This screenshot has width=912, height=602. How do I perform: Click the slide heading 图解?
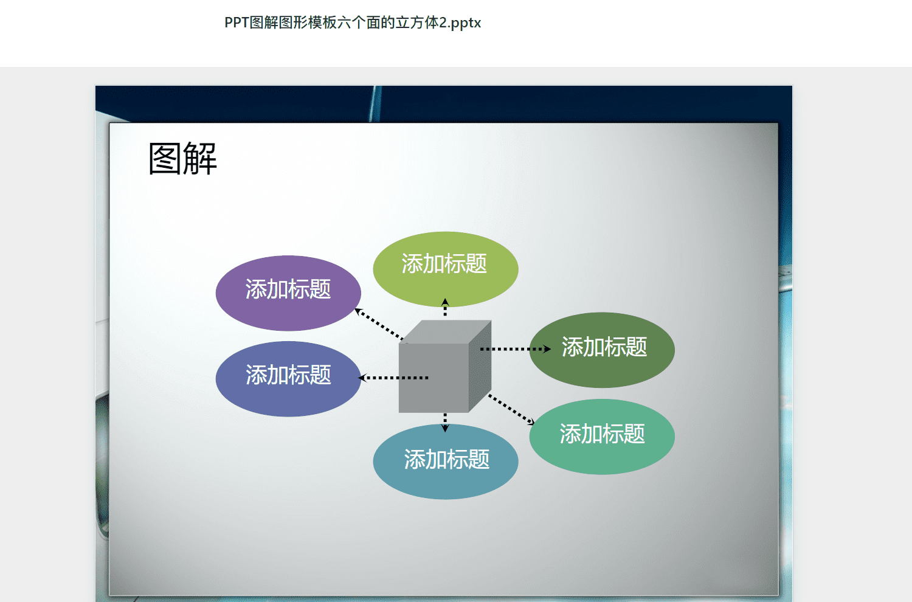183,159
